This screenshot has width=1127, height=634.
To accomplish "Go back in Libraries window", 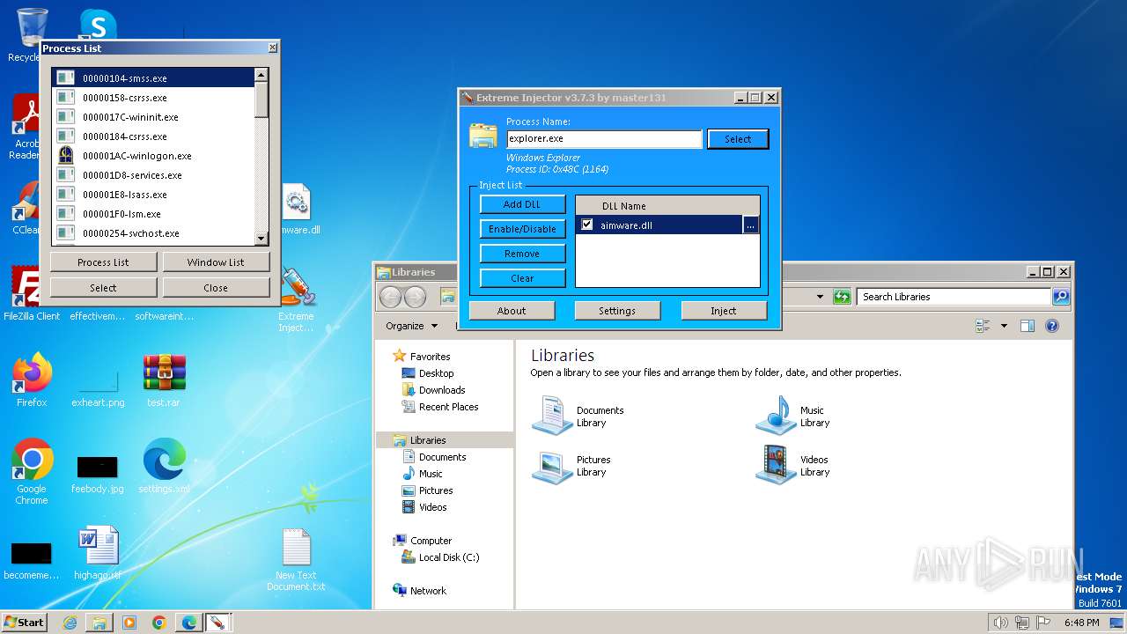I will [391, 297].
